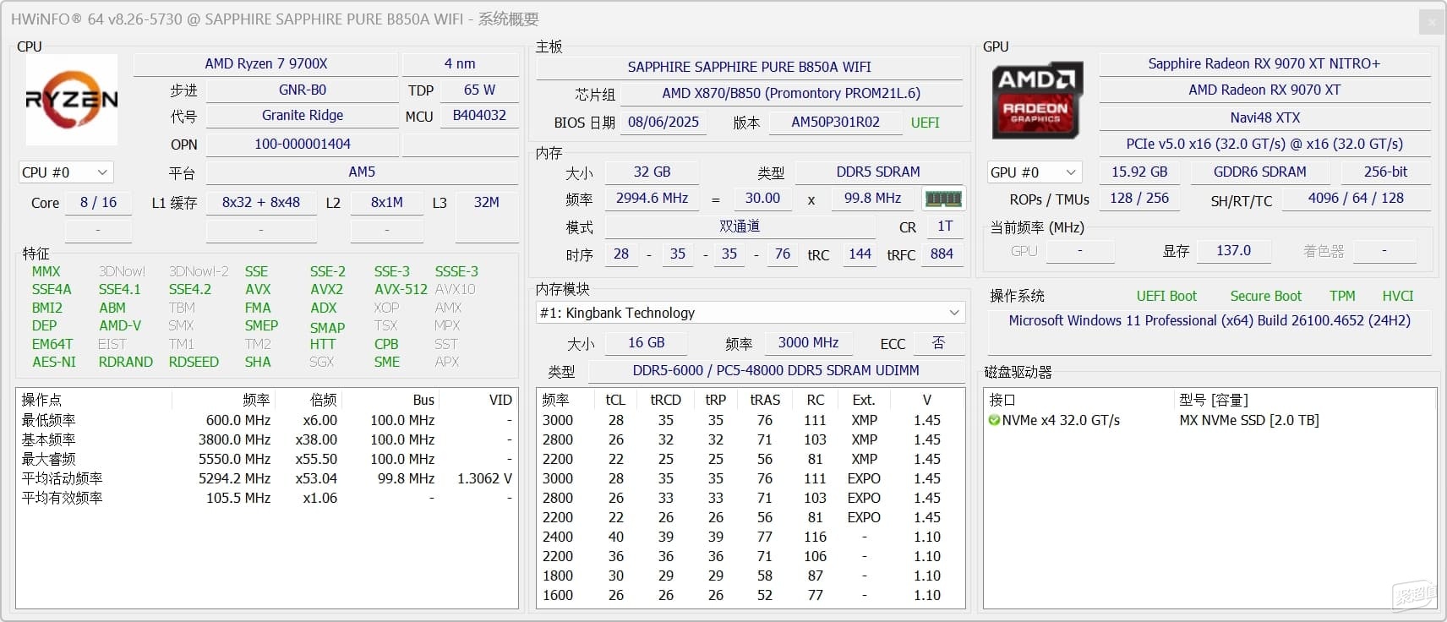Select the MX NVMe SSD 2.0 TB drive entry
1447x622 pixels.
[x=1248, y=420]
